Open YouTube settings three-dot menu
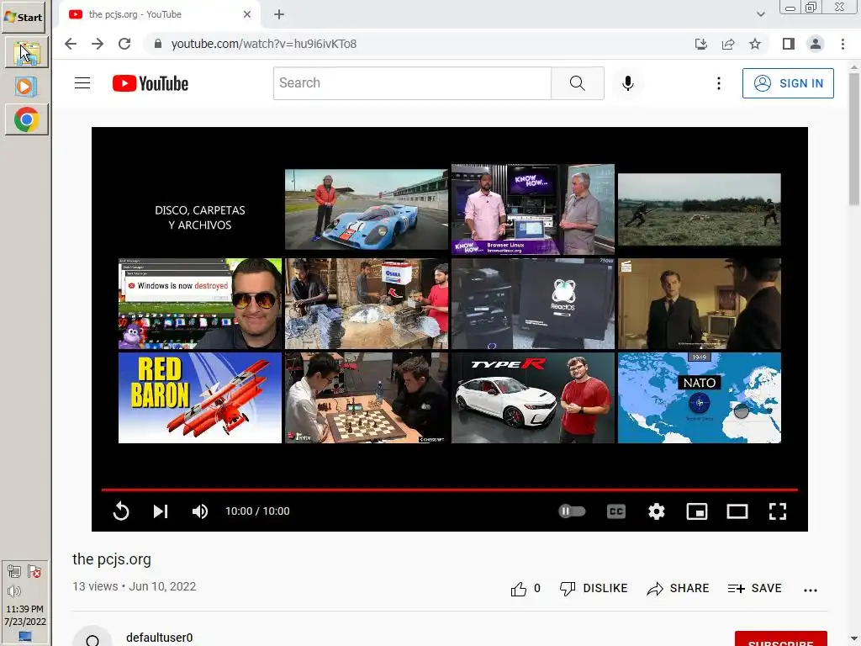 pyautogui.click(x=718, y=83)
